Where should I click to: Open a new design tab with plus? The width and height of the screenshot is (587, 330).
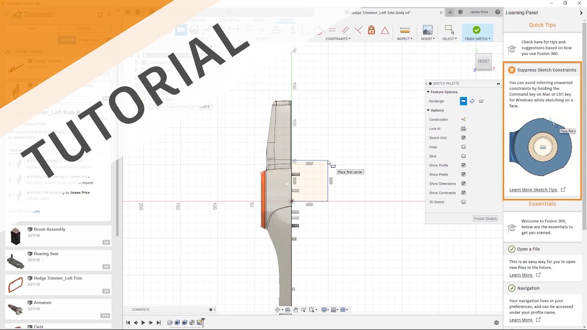[450, 12]
